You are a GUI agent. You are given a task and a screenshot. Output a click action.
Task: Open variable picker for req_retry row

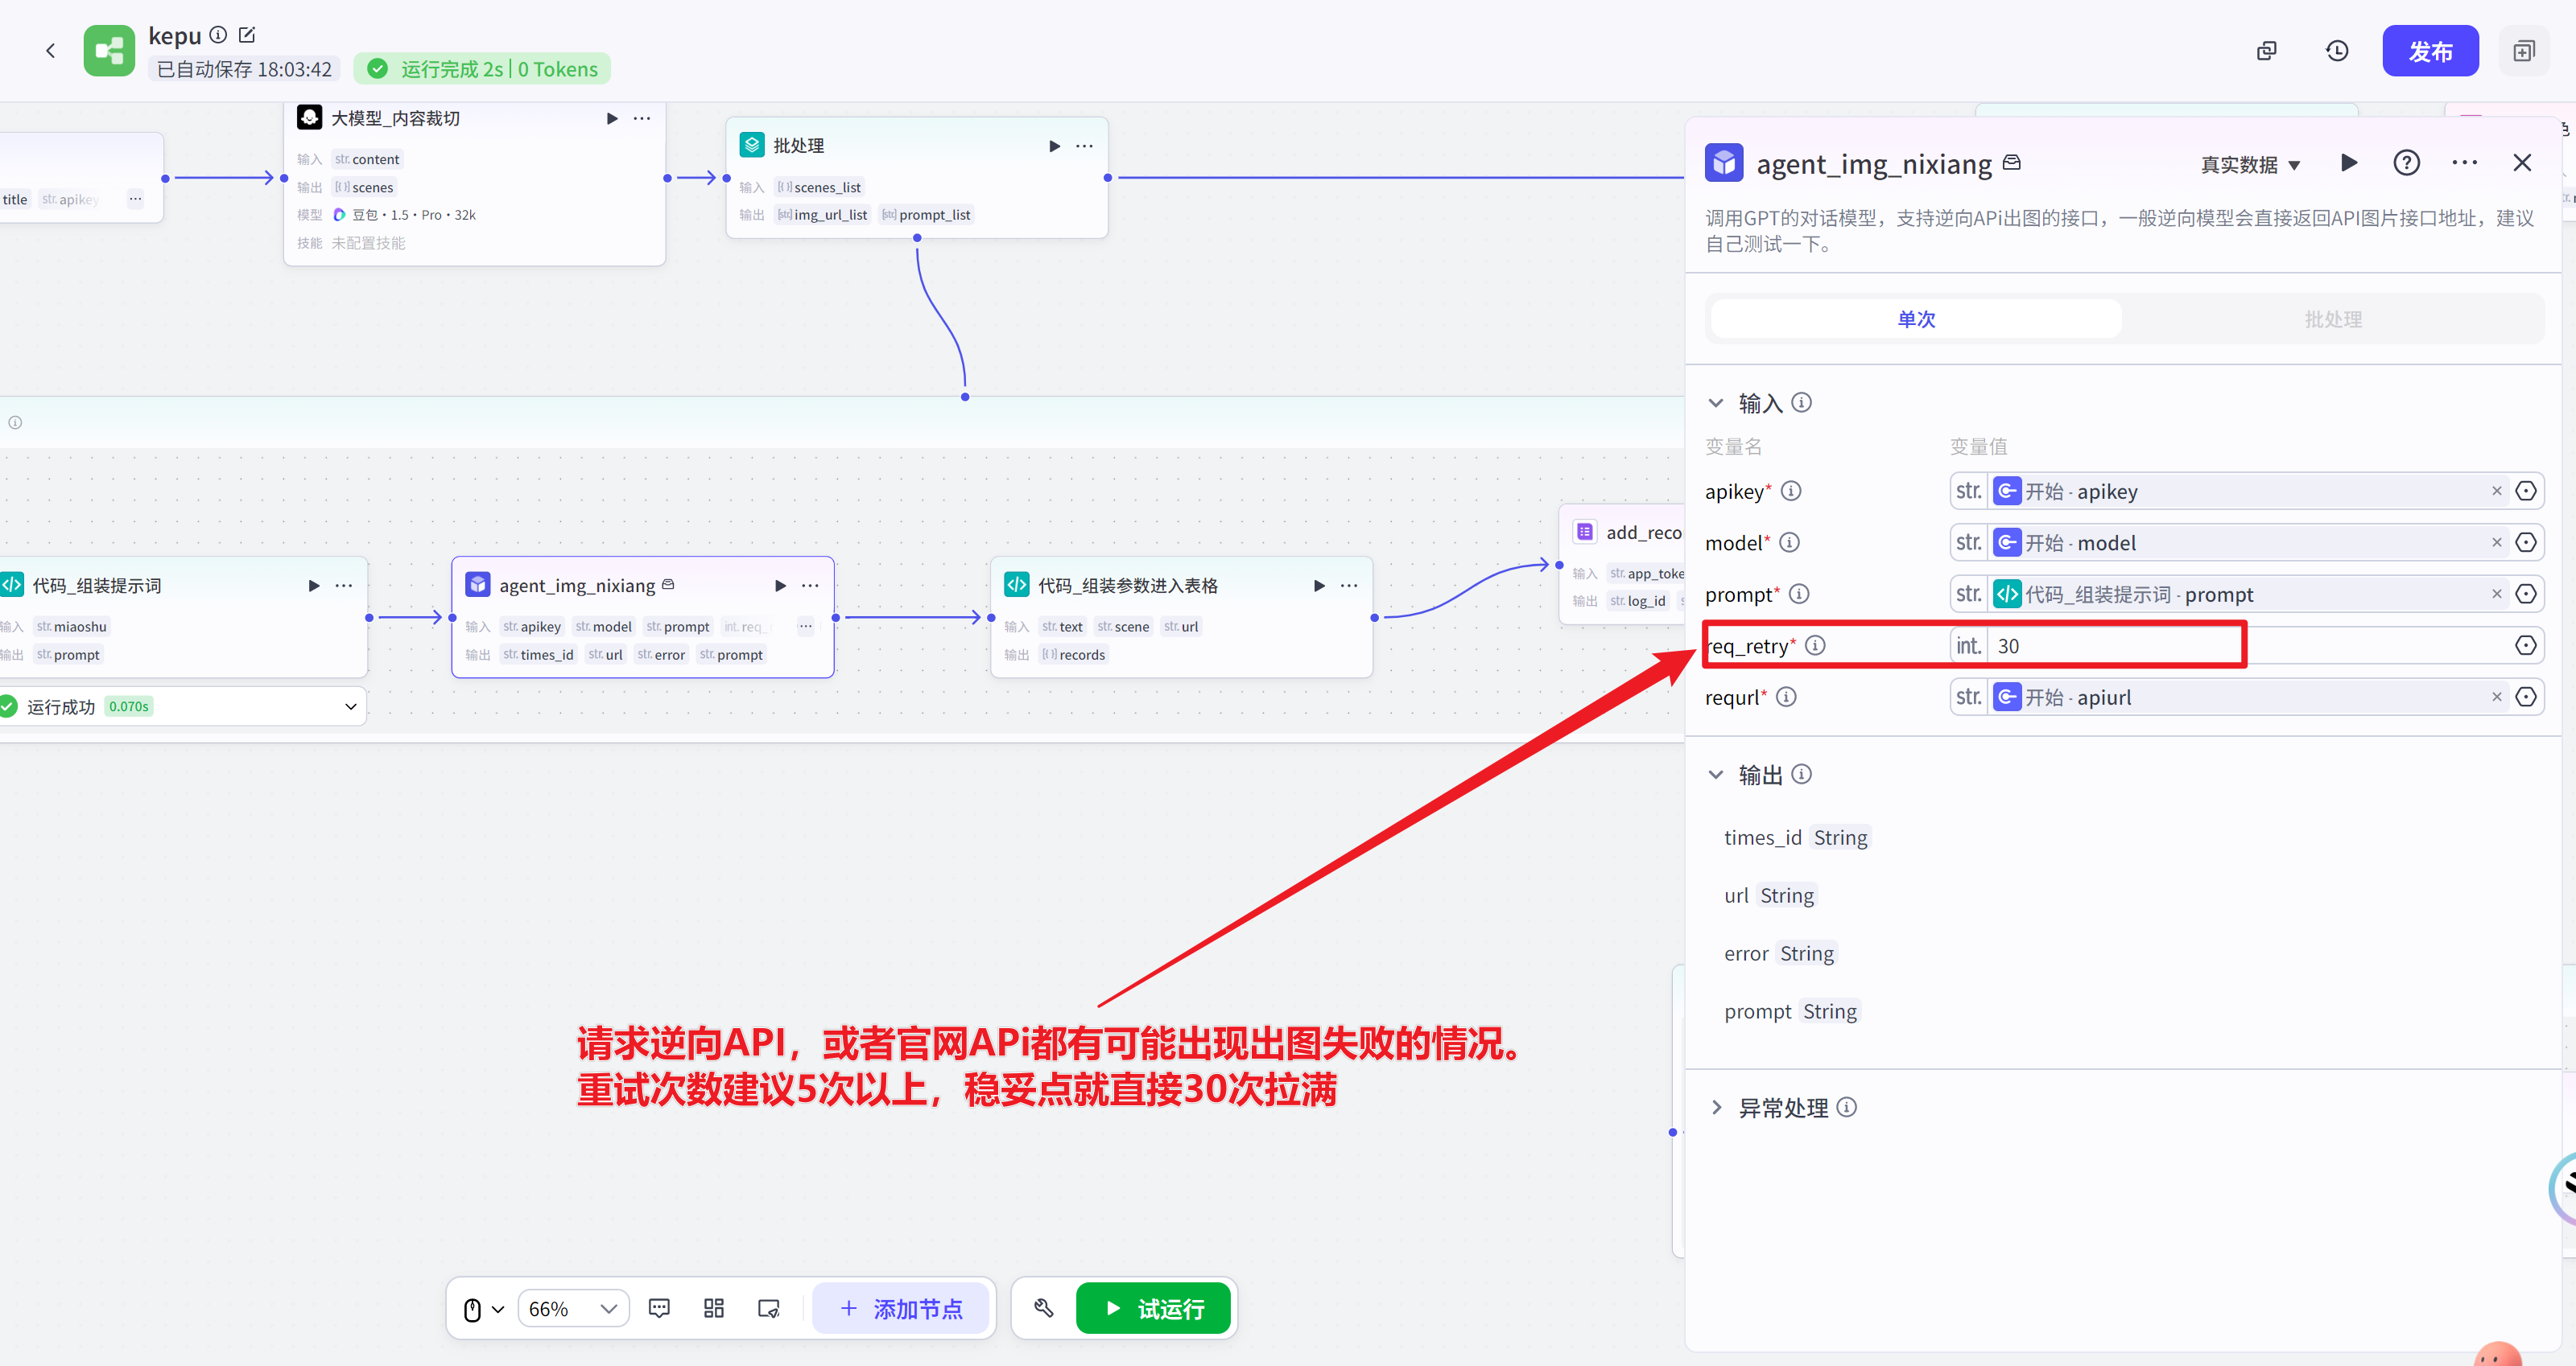2526,645
